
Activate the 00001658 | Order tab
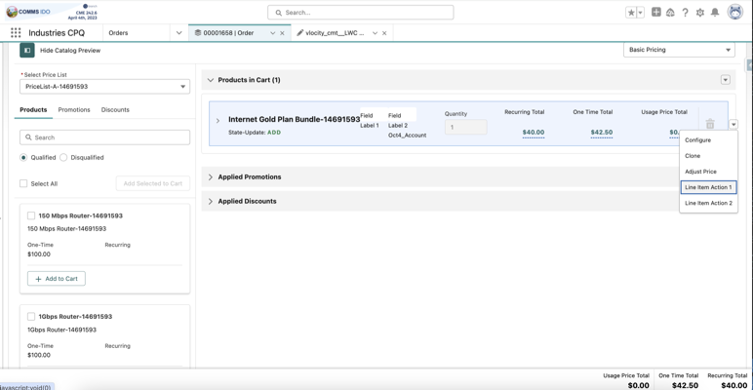(x=228, y=32)
